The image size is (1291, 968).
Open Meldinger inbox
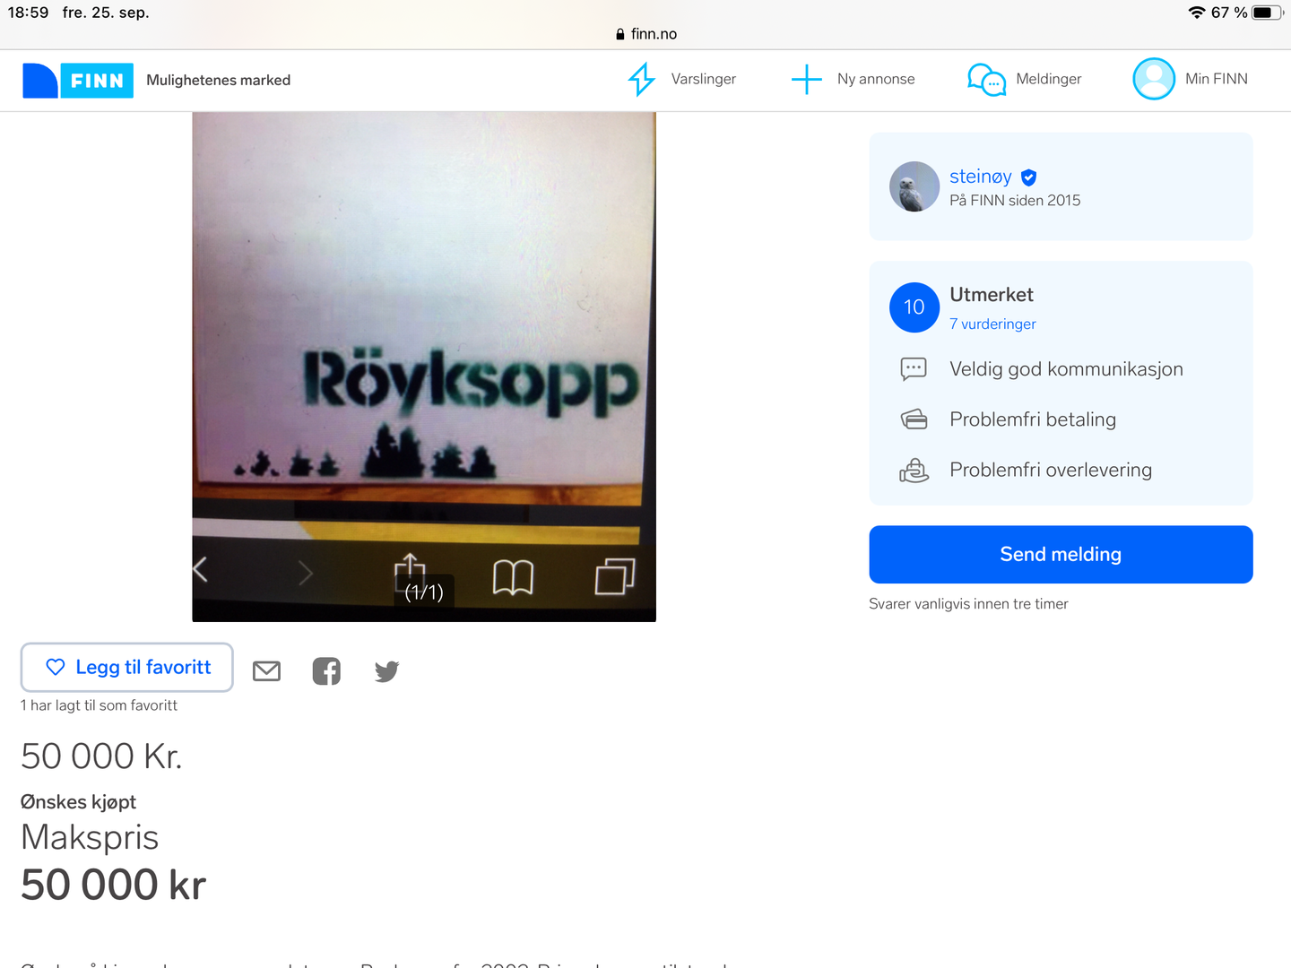coord(1025,79)
